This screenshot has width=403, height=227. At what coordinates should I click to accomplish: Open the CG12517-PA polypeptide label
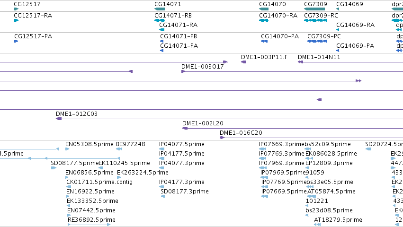click(33, 36)
